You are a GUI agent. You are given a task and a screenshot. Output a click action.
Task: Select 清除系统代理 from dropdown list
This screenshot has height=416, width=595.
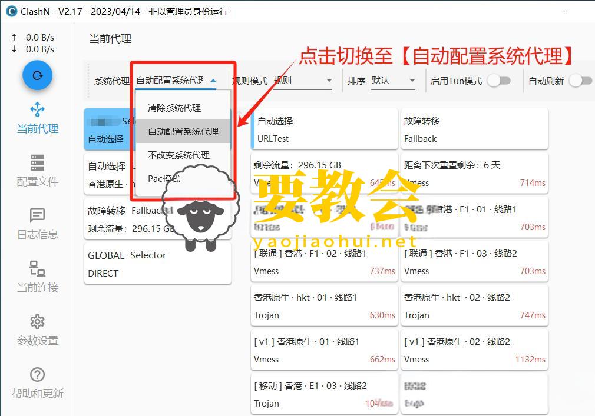point(183,108)
